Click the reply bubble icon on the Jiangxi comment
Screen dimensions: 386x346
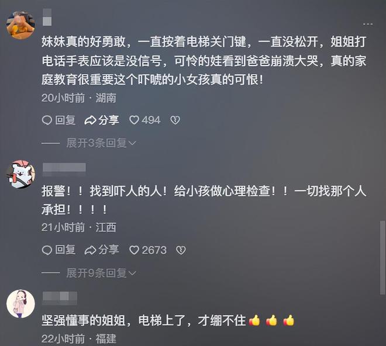click(47, 250)
